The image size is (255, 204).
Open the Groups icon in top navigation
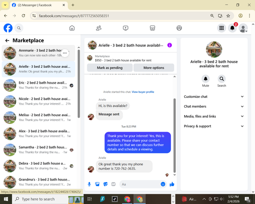coord(179,28)
